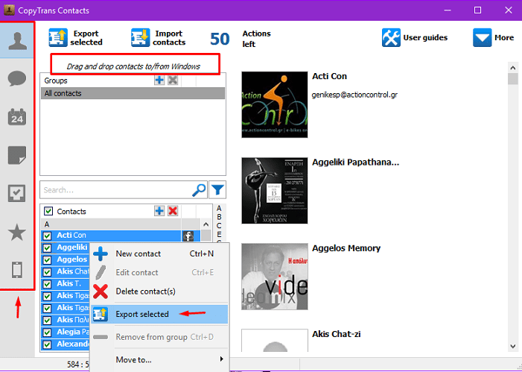Delete group with grey X icon
This screenshot has width=522, height=372.
(173, 80)
